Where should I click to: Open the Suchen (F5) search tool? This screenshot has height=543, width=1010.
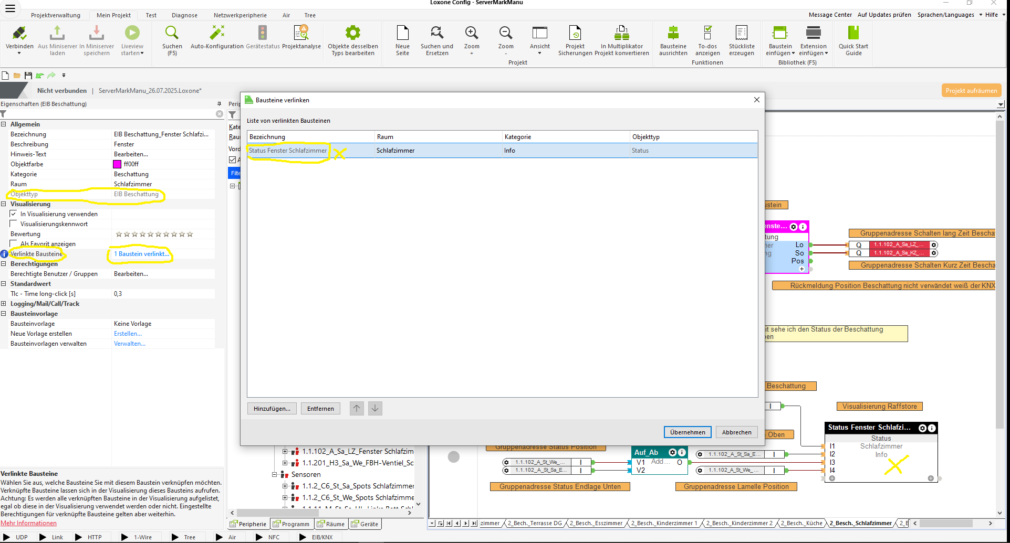[x=172, y=34]
